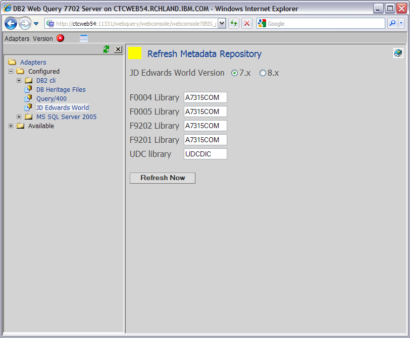Click the F9202 Library input field
The width and height of the screenshot is (410, 338).
coord(206,126)
